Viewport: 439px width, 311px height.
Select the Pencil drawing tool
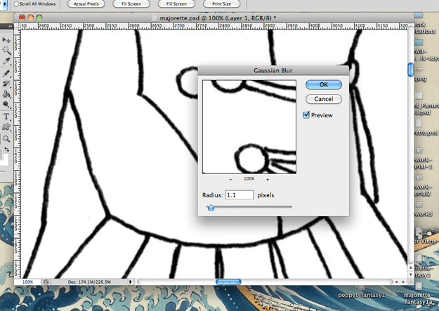(6, 73)
